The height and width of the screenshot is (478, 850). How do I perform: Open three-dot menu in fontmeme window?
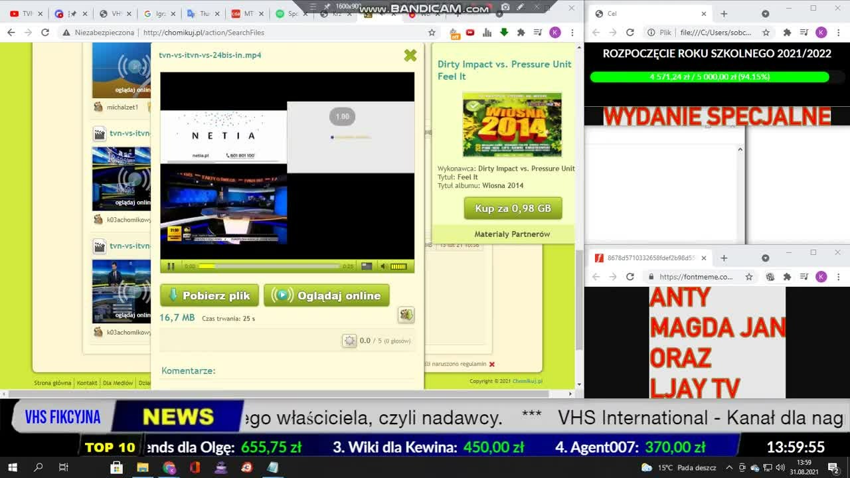838,277
